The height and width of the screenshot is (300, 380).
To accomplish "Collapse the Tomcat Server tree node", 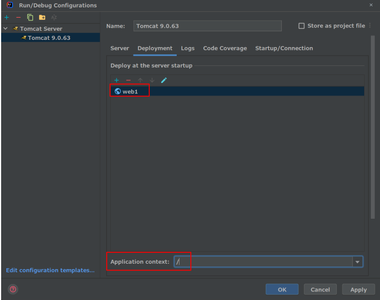I will pyautogui.click(x=6, y=28).
